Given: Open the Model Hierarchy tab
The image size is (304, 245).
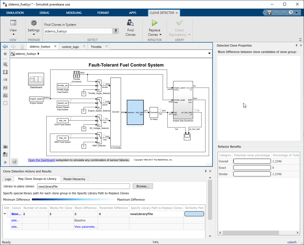Looking at the screenshot, I should 74,179.
